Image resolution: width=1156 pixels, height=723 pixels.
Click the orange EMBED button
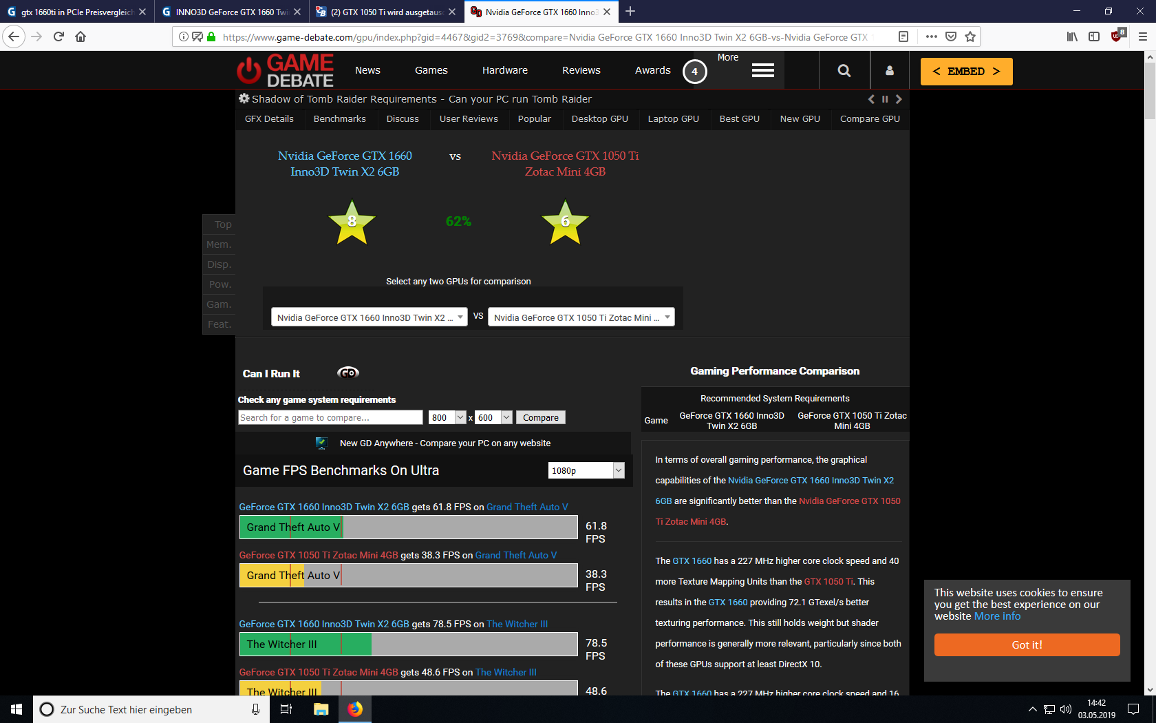tap(966, 71)
